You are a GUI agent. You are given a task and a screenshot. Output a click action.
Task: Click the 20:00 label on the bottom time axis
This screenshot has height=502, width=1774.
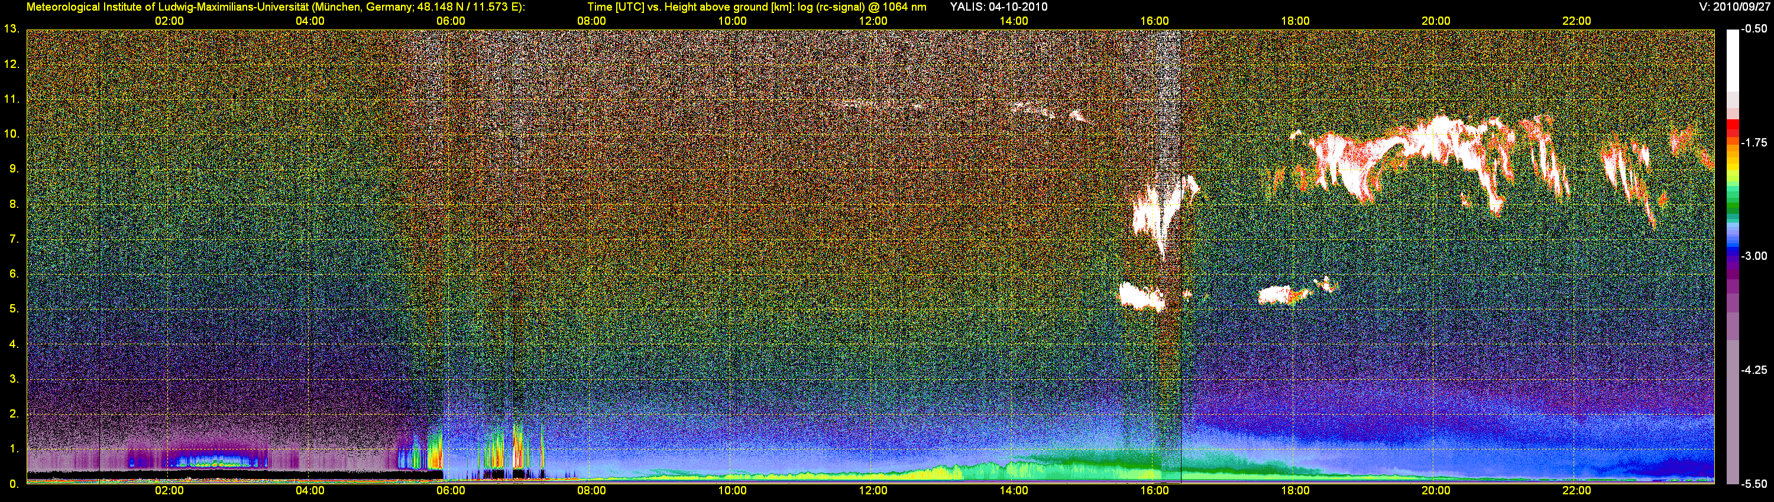[x=1436, y=491]
